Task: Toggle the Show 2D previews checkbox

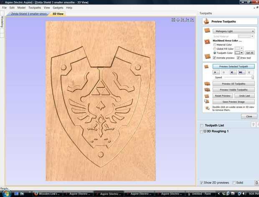Action: (x=201, y=183)
